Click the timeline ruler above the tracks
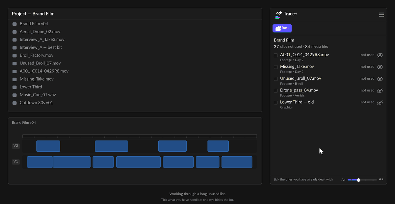The image size is (395, 204). click(140, 136)
